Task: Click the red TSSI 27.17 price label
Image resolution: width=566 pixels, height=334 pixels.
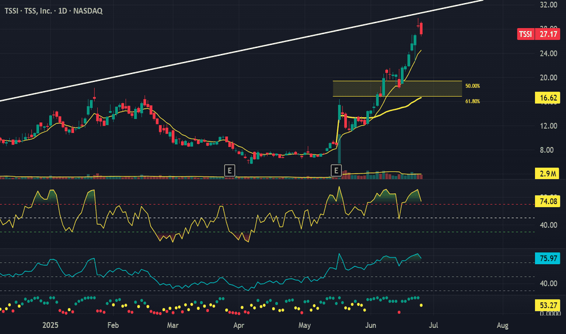Action: [538, 34]
